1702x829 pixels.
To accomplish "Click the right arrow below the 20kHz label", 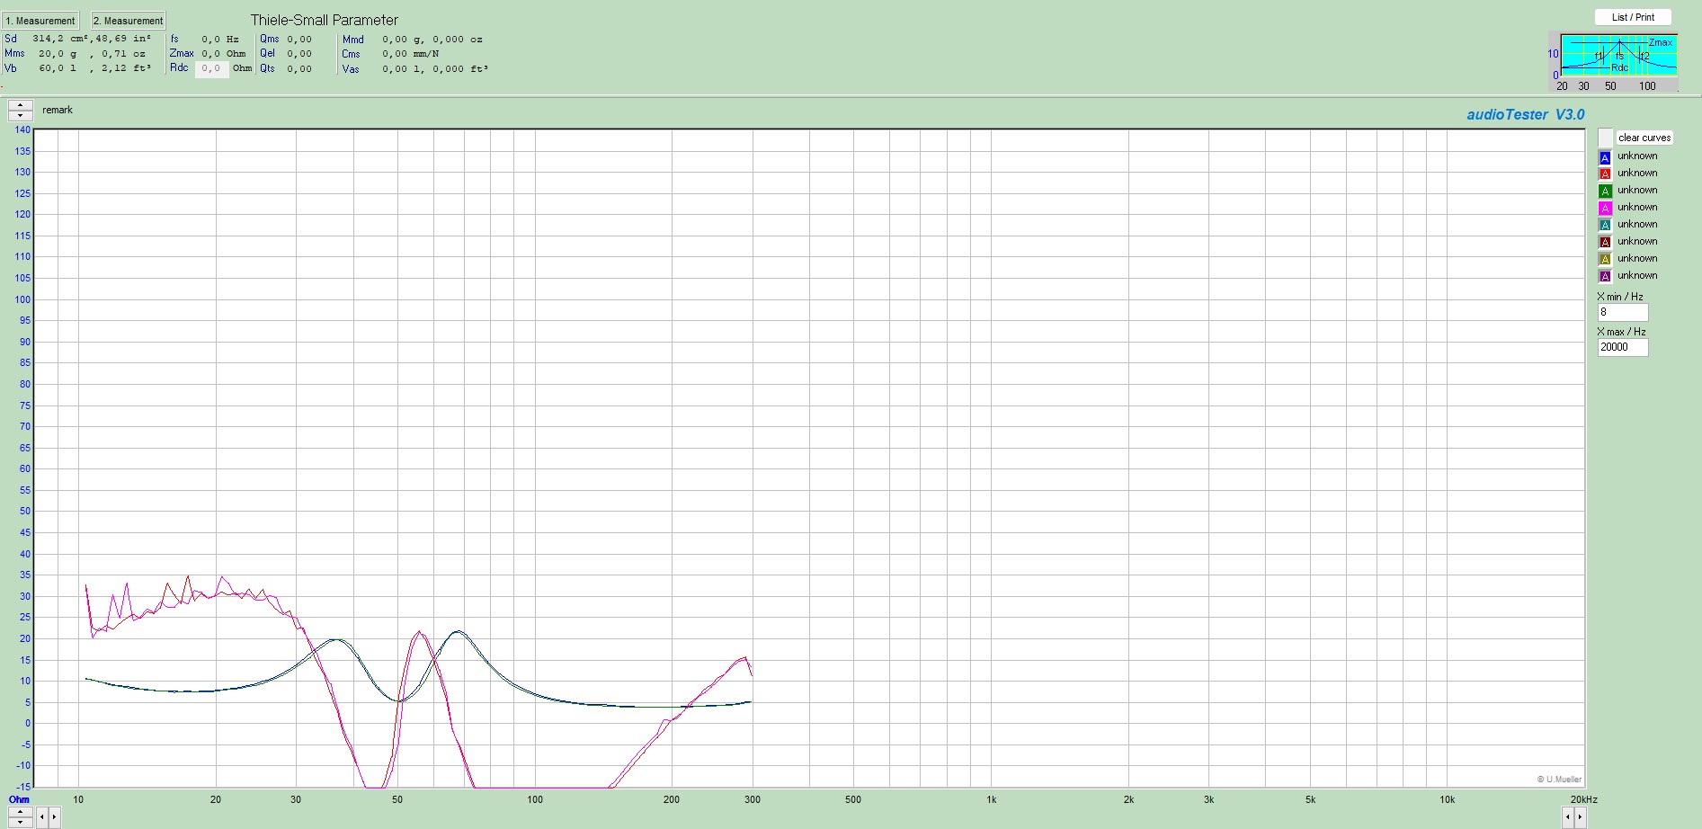I will pyautogui.click(x=1580, y=817).
